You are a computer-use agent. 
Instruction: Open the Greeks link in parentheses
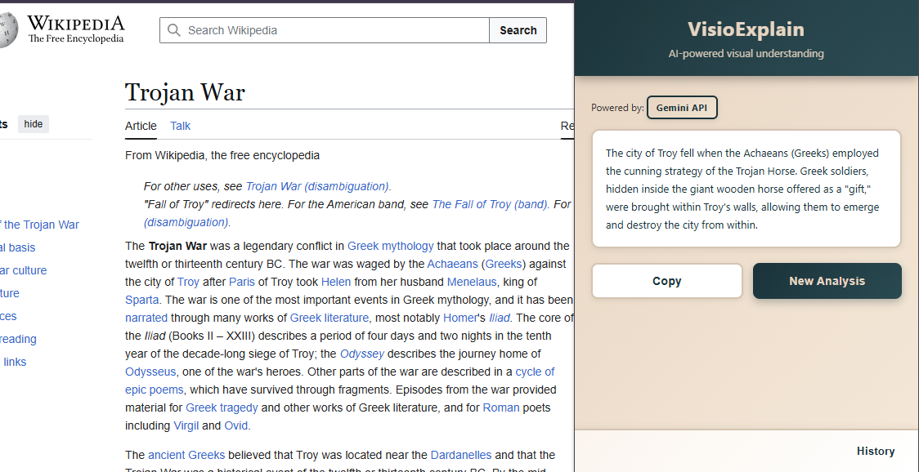pyautogui.click(x=504, y=264)
